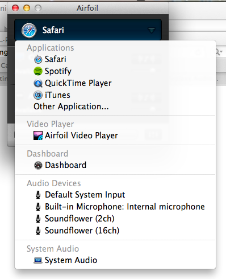Click the Safari source selector label
Image resolution: width=226 pixels, height=279 pixels.
tap(53, 30)
